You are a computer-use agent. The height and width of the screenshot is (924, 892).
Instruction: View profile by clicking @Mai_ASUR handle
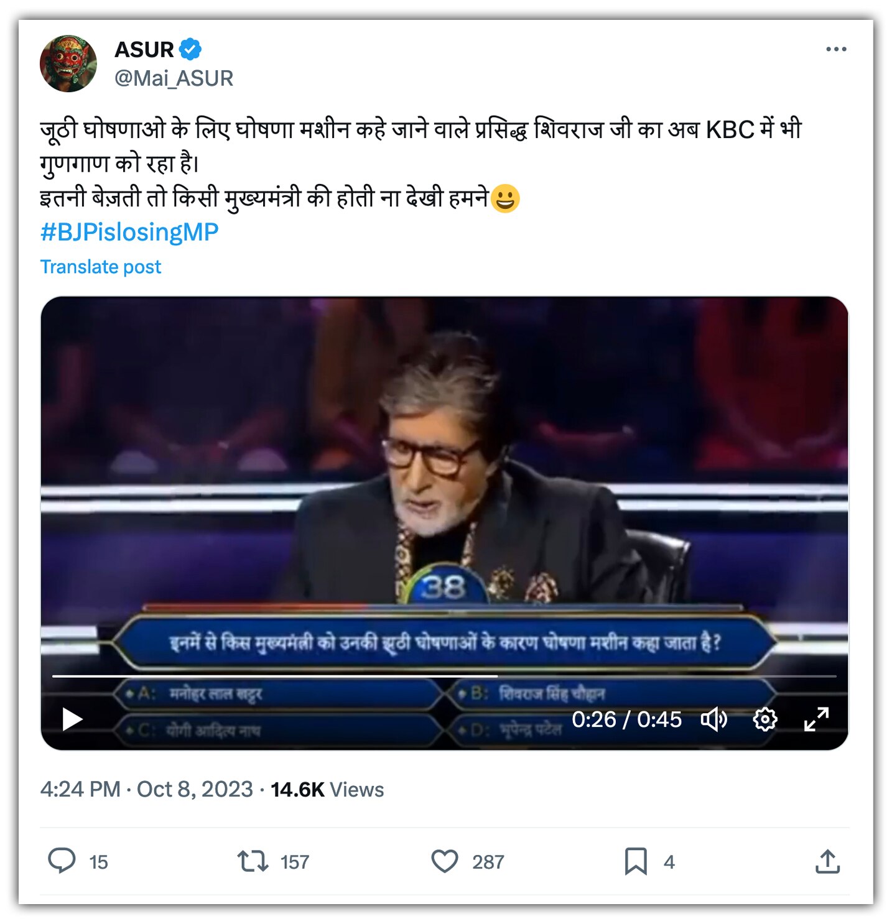[176, 78]
